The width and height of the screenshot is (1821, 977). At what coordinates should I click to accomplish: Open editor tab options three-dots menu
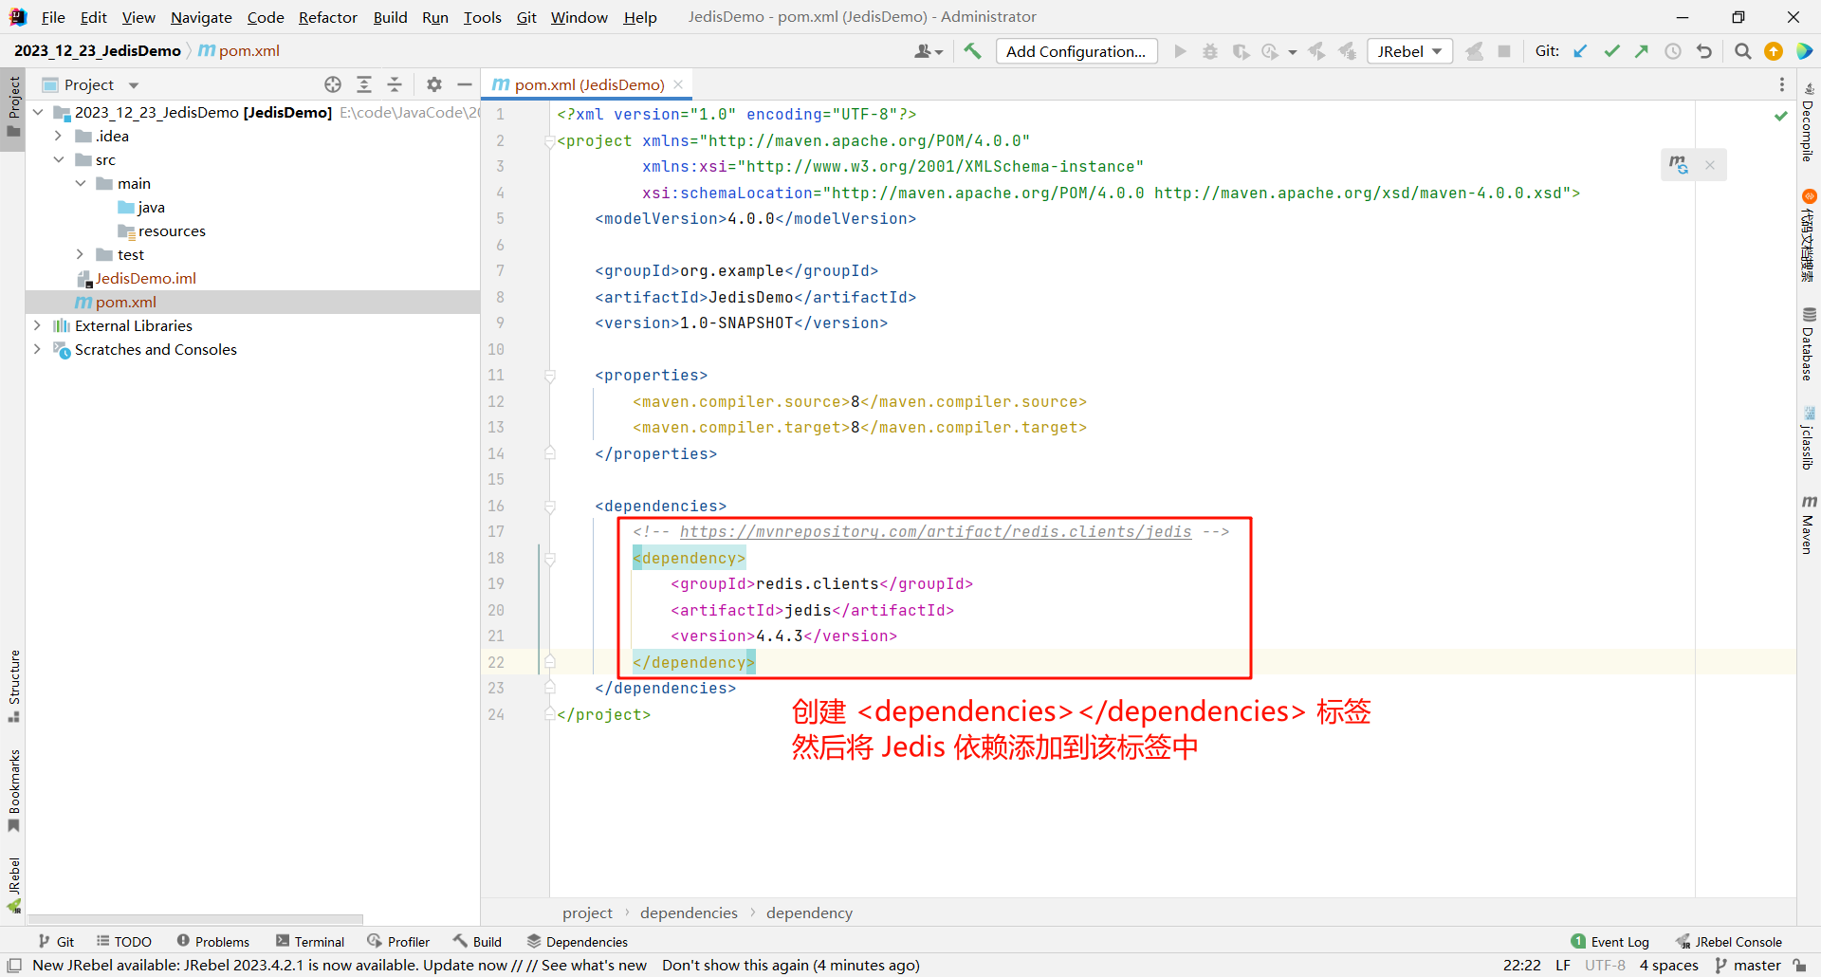(1782, 84)
